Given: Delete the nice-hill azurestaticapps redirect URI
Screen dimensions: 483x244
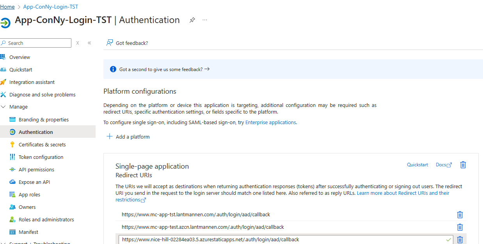Looking at the screenshot, I should pyautogui.click(x=460, y=240).
